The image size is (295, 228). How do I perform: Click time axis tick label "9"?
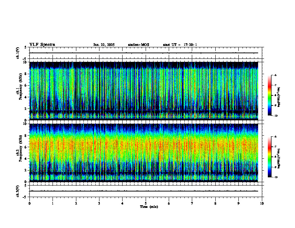[238, 203]
